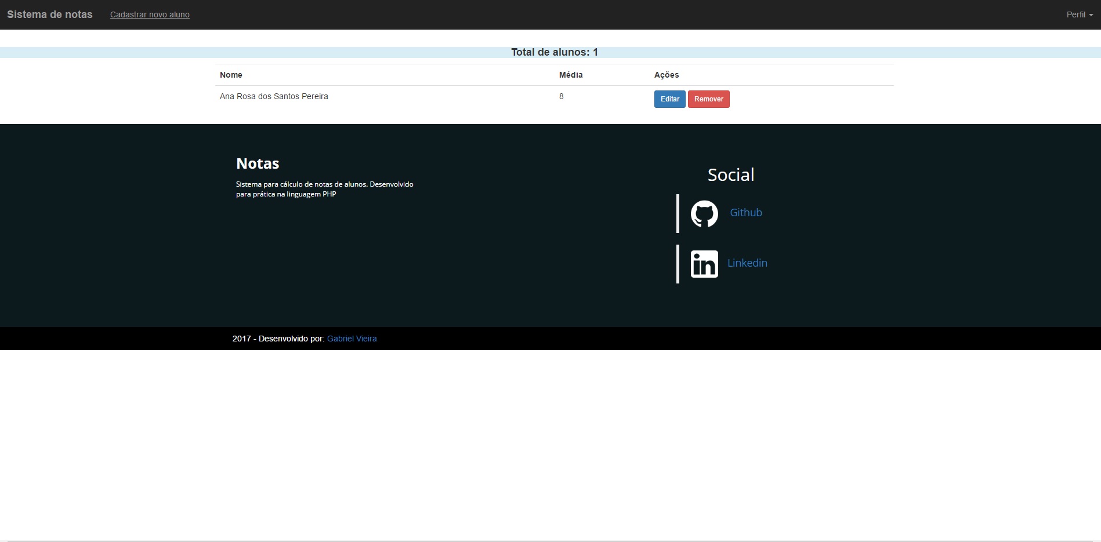Click the Total de alunos: 1 banner
This screenshot has height=542, width=1101.
coord(550,52)
